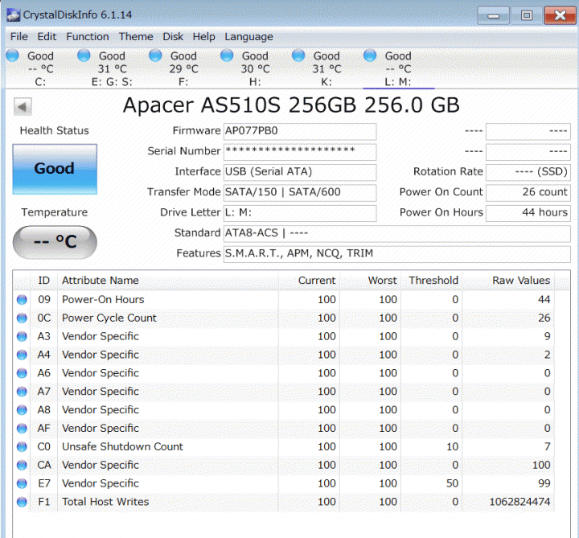This screenshot has height=538, width=579.
Task: Click the -- °C temperature button
Action: 55,242
